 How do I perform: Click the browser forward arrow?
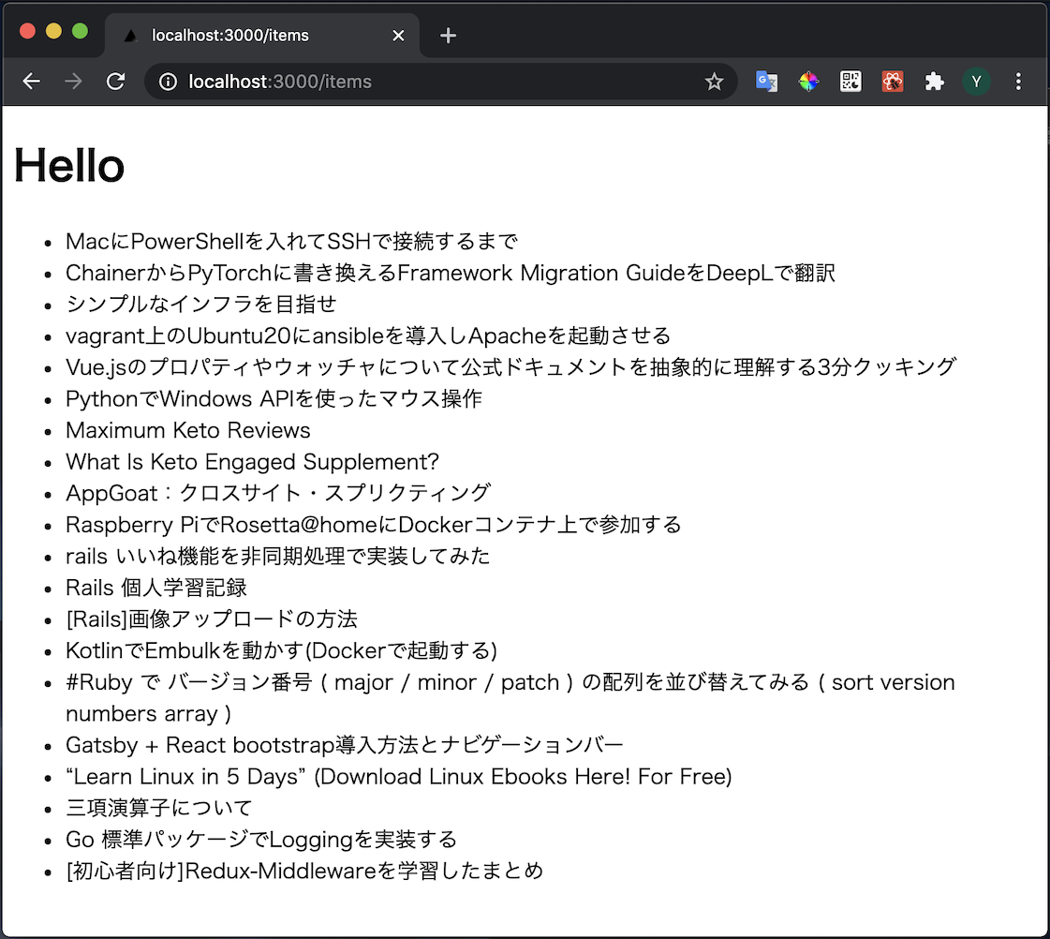(x=74, y=82)
